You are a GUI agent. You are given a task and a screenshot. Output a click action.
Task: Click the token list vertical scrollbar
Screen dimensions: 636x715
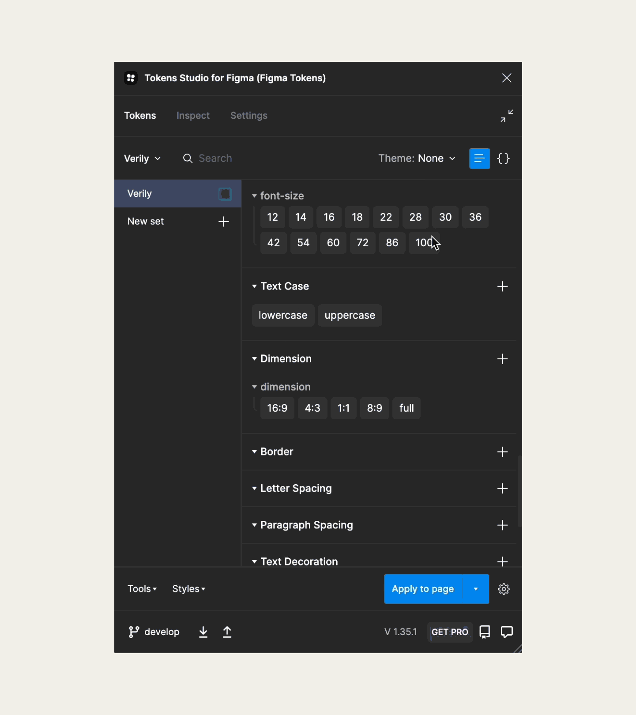point(519,492)
